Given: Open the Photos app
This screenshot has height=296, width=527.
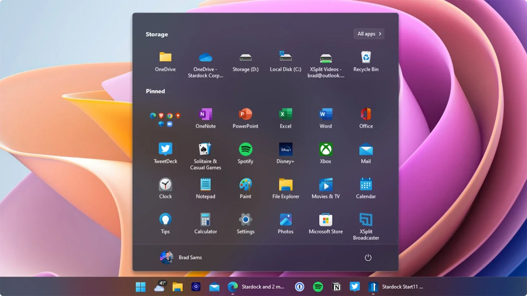Looking at the screenshot, I should [x=286, y=224].
